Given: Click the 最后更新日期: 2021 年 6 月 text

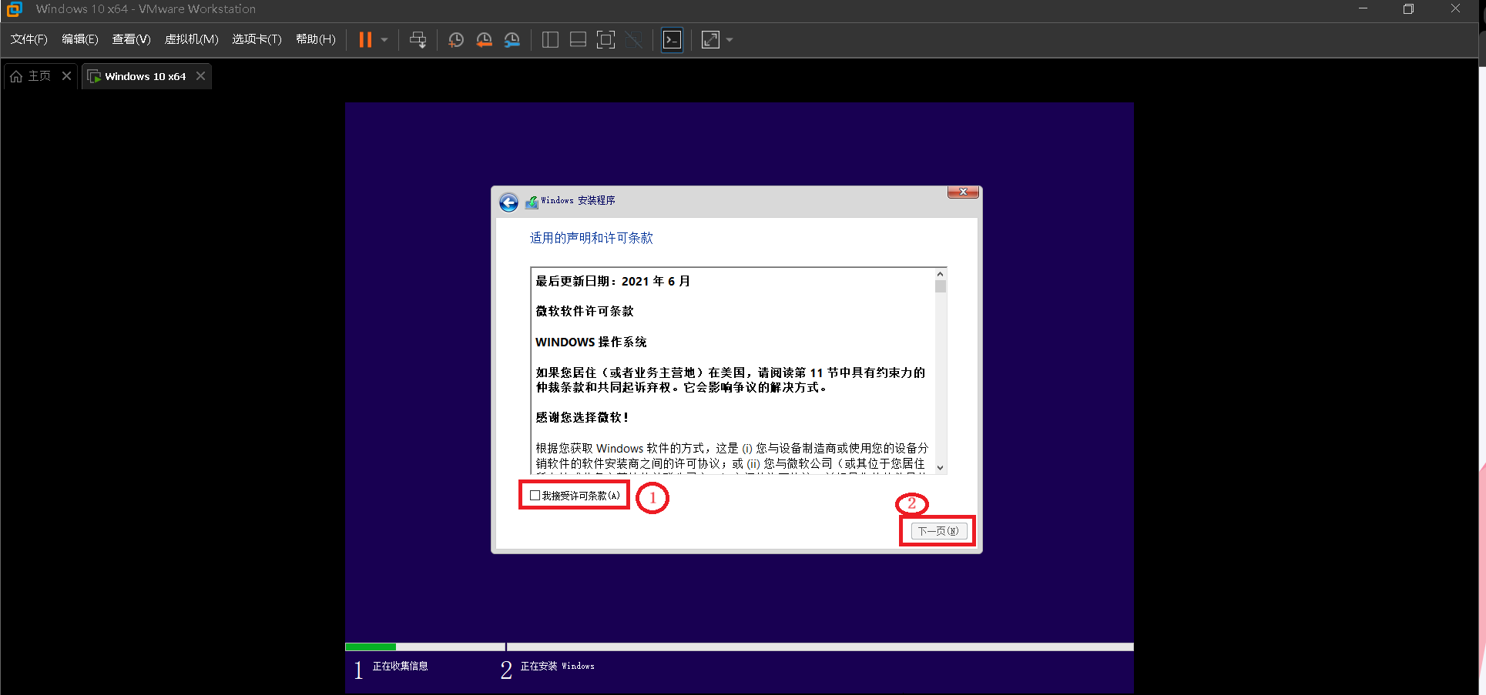Looking at the screenshot, I should click(x=612, y=281).
